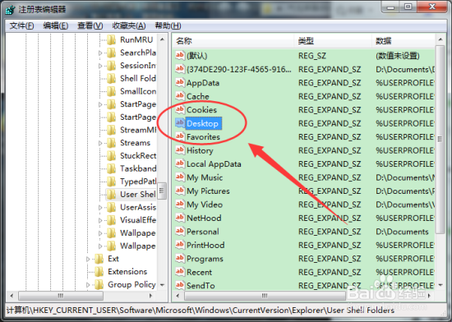Select the StreamMI folder icon
Viewport: 452px width, 322px height.
point(111,130)
